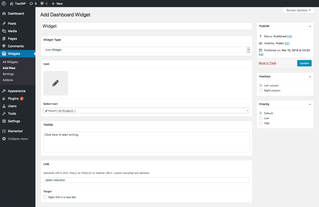Viewport: 319px width, 207px height.
Task: Open Elementor from the sidebar
Action: click(15, 131)
